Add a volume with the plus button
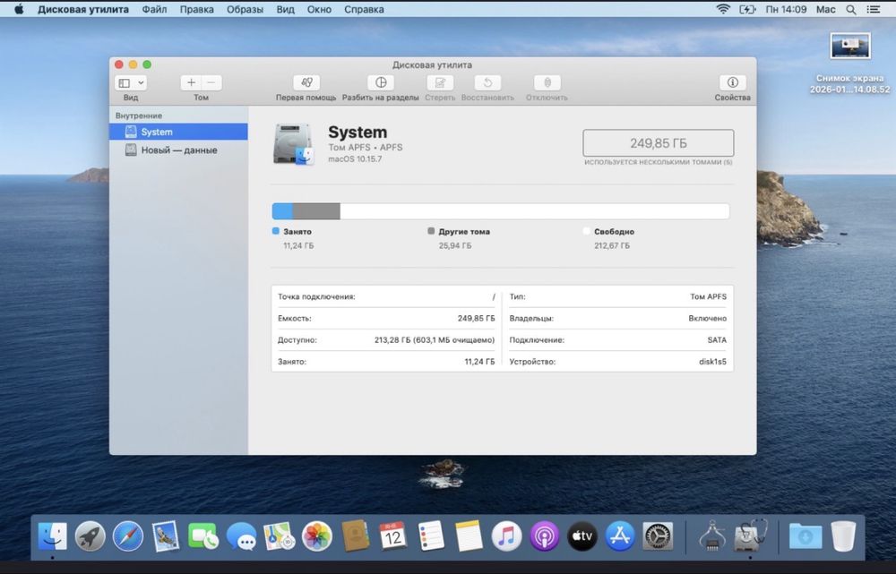This screenshot has width=896, height=574. click(x=191, y=82)
